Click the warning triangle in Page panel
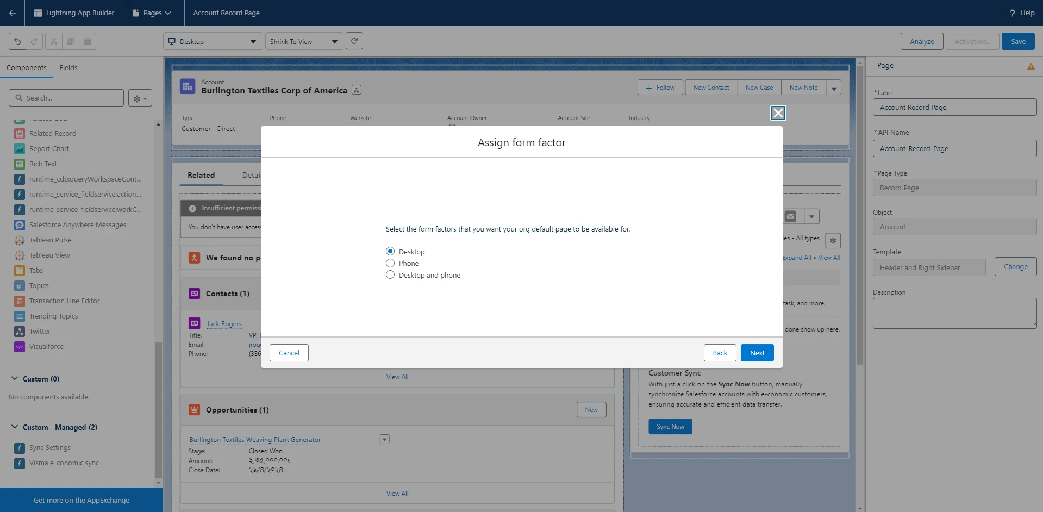 click(x=1030, y=66)
